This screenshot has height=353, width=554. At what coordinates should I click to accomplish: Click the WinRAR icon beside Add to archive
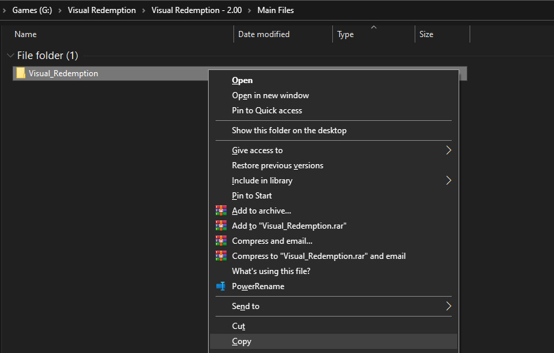click(x=220, y=211)
